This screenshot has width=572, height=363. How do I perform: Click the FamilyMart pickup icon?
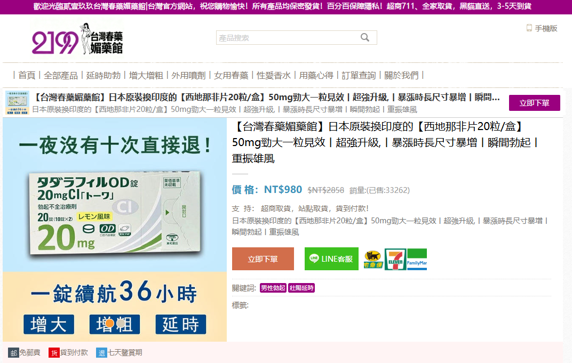click(417, 260)
